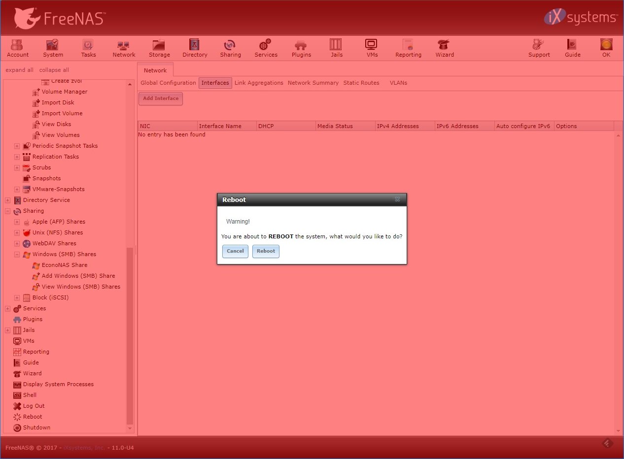Click the sidebar tree vertical scrollbar
This screenshot has width=624, height=459.
click(130, 335)
